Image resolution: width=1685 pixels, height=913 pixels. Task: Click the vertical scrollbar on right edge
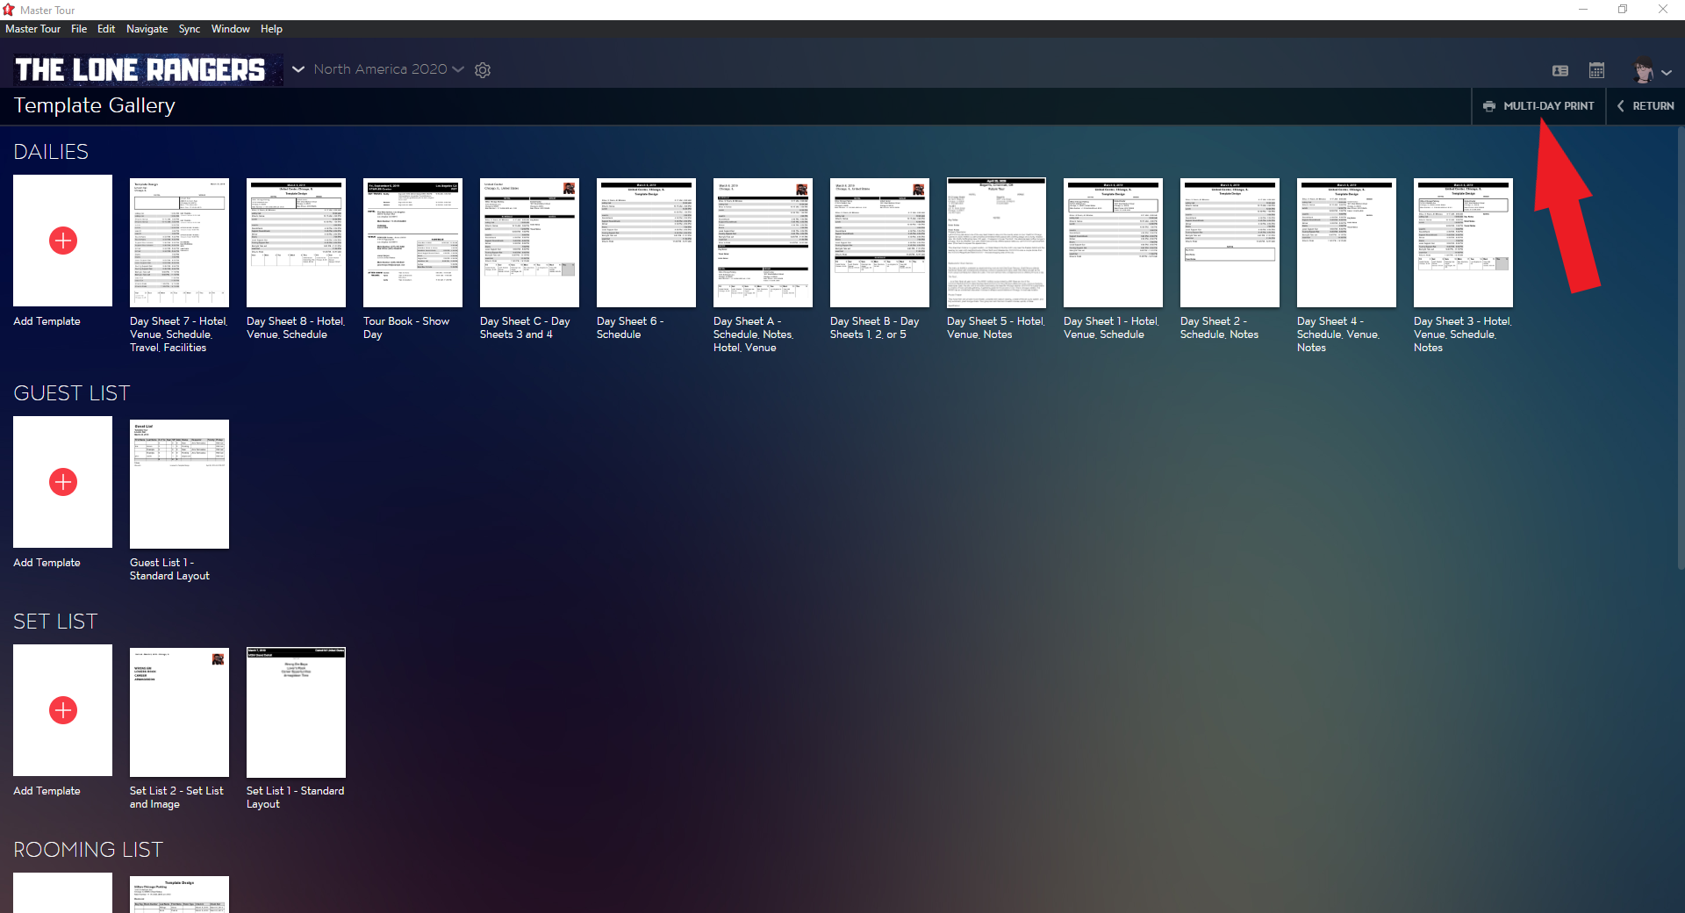[1681, 349]
